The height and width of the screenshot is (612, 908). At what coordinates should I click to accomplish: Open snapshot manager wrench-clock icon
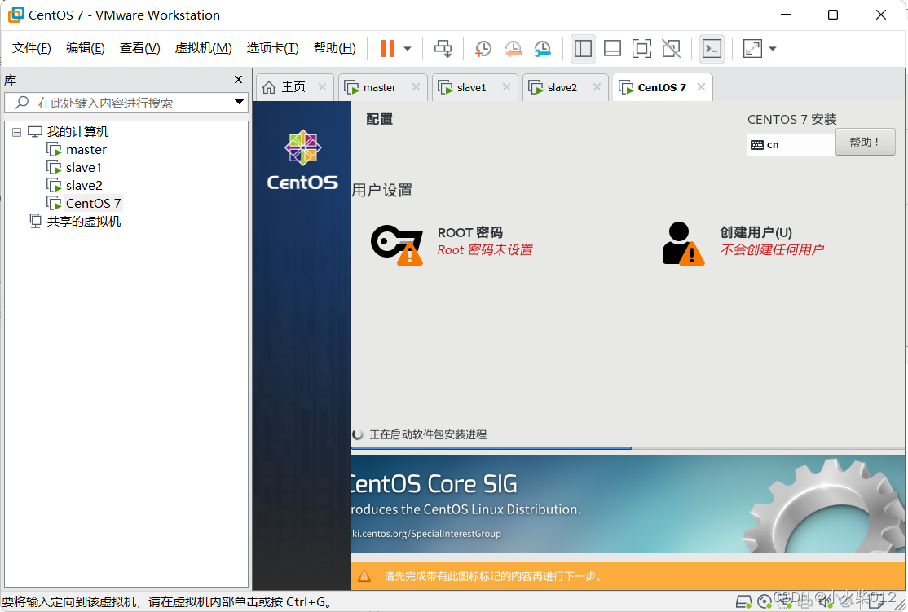coord(542,49)
